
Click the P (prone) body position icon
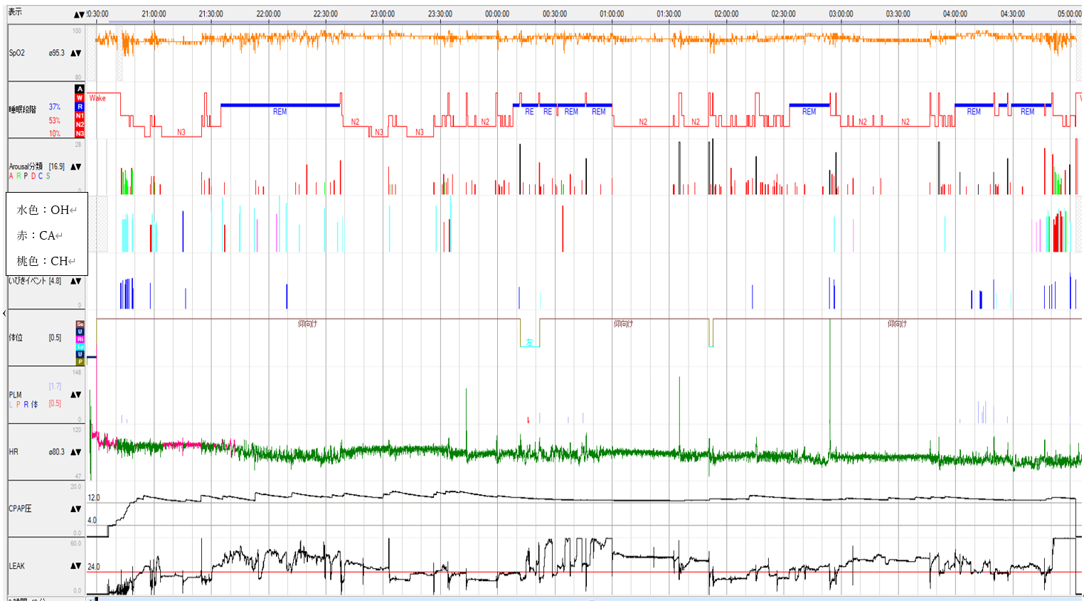click(x=80, y=361)
